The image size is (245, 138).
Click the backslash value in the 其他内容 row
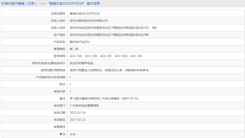click(70, 92)
